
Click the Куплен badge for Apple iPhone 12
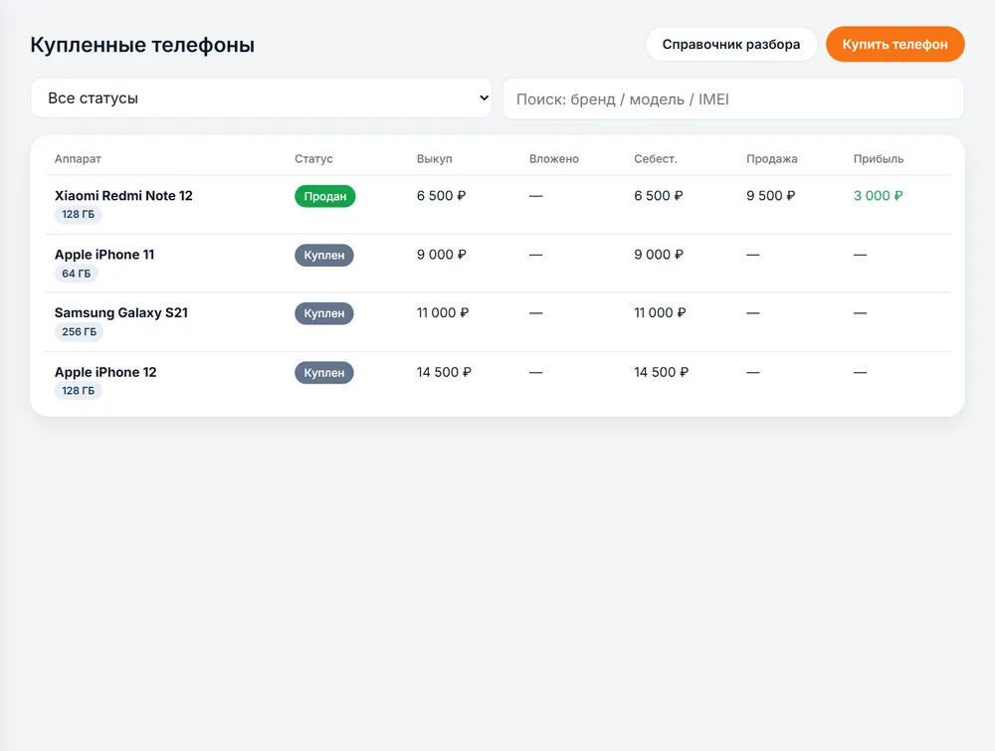[x=324, y=373]
